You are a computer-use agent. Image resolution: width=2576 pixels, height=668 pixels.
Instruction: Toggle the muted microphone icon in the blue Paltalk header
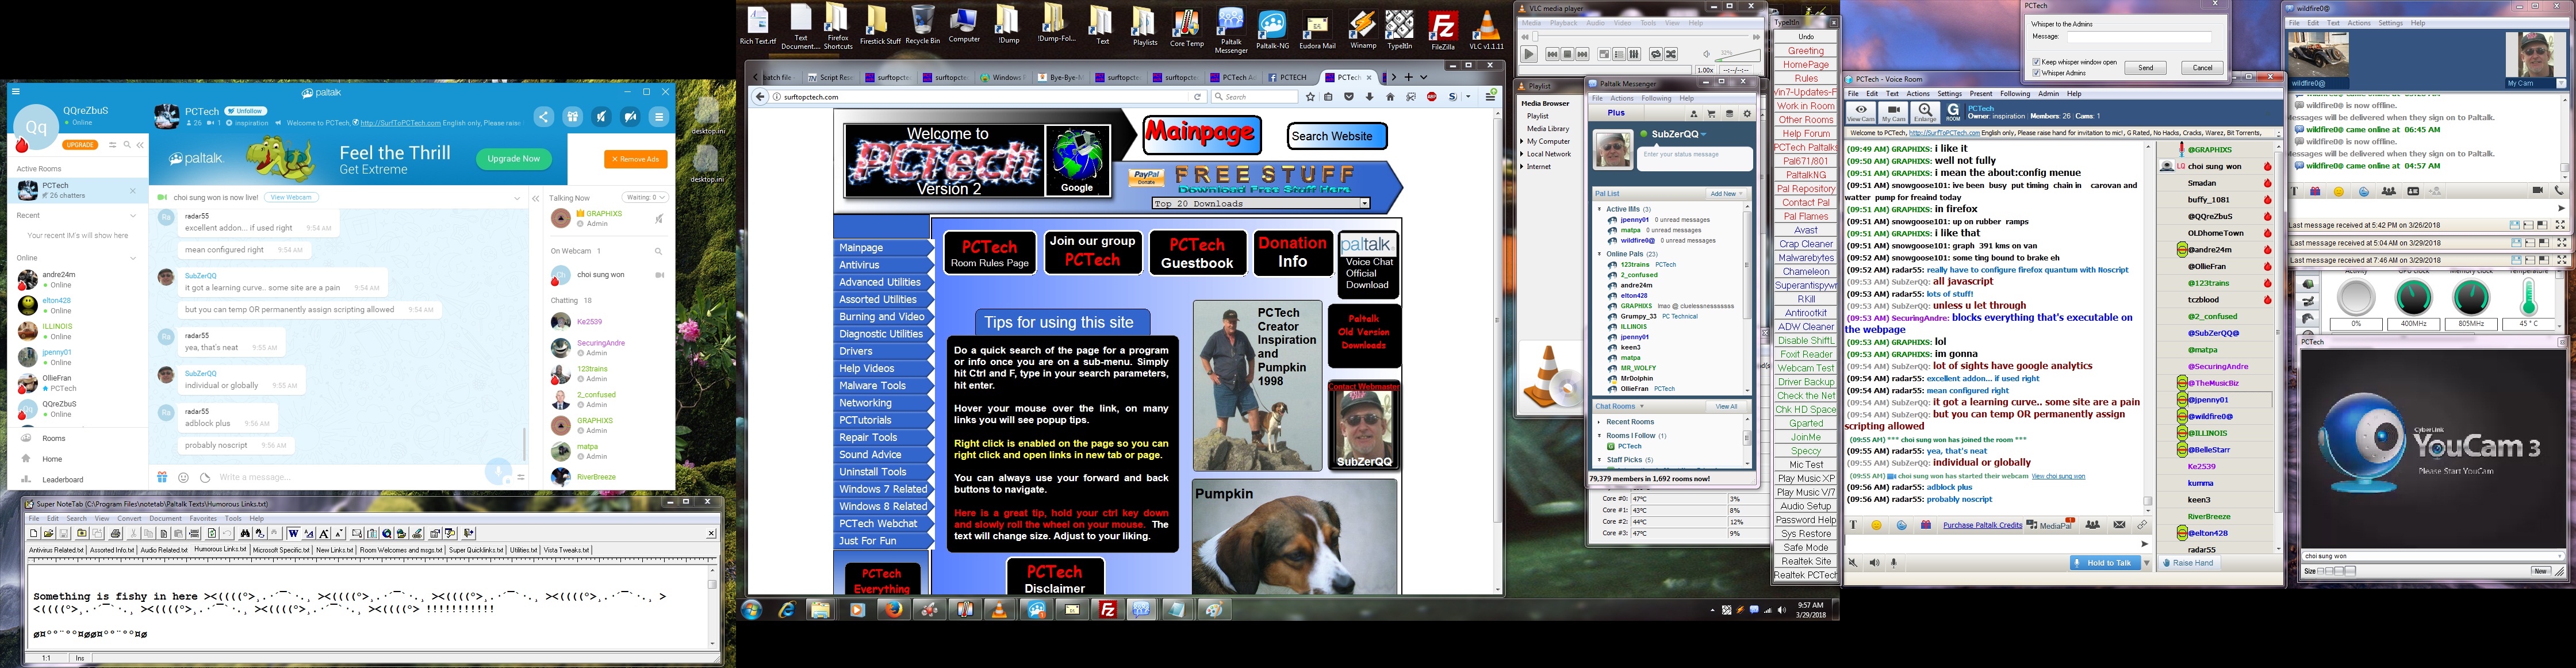601,117
